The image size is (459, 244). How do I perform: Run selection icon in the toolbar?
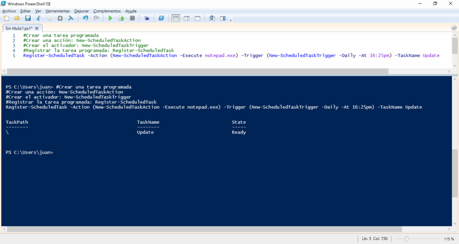tap(121, 18)
